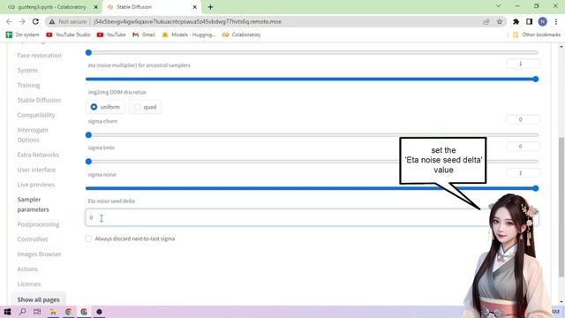Viewport: 565px width, 318px height.
Task: Open the Licenses settings page
Action: point(29,284)
